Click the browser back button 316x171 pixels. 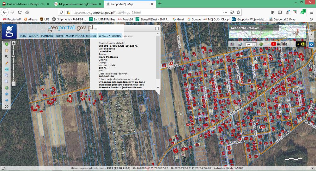coord(5,12)
